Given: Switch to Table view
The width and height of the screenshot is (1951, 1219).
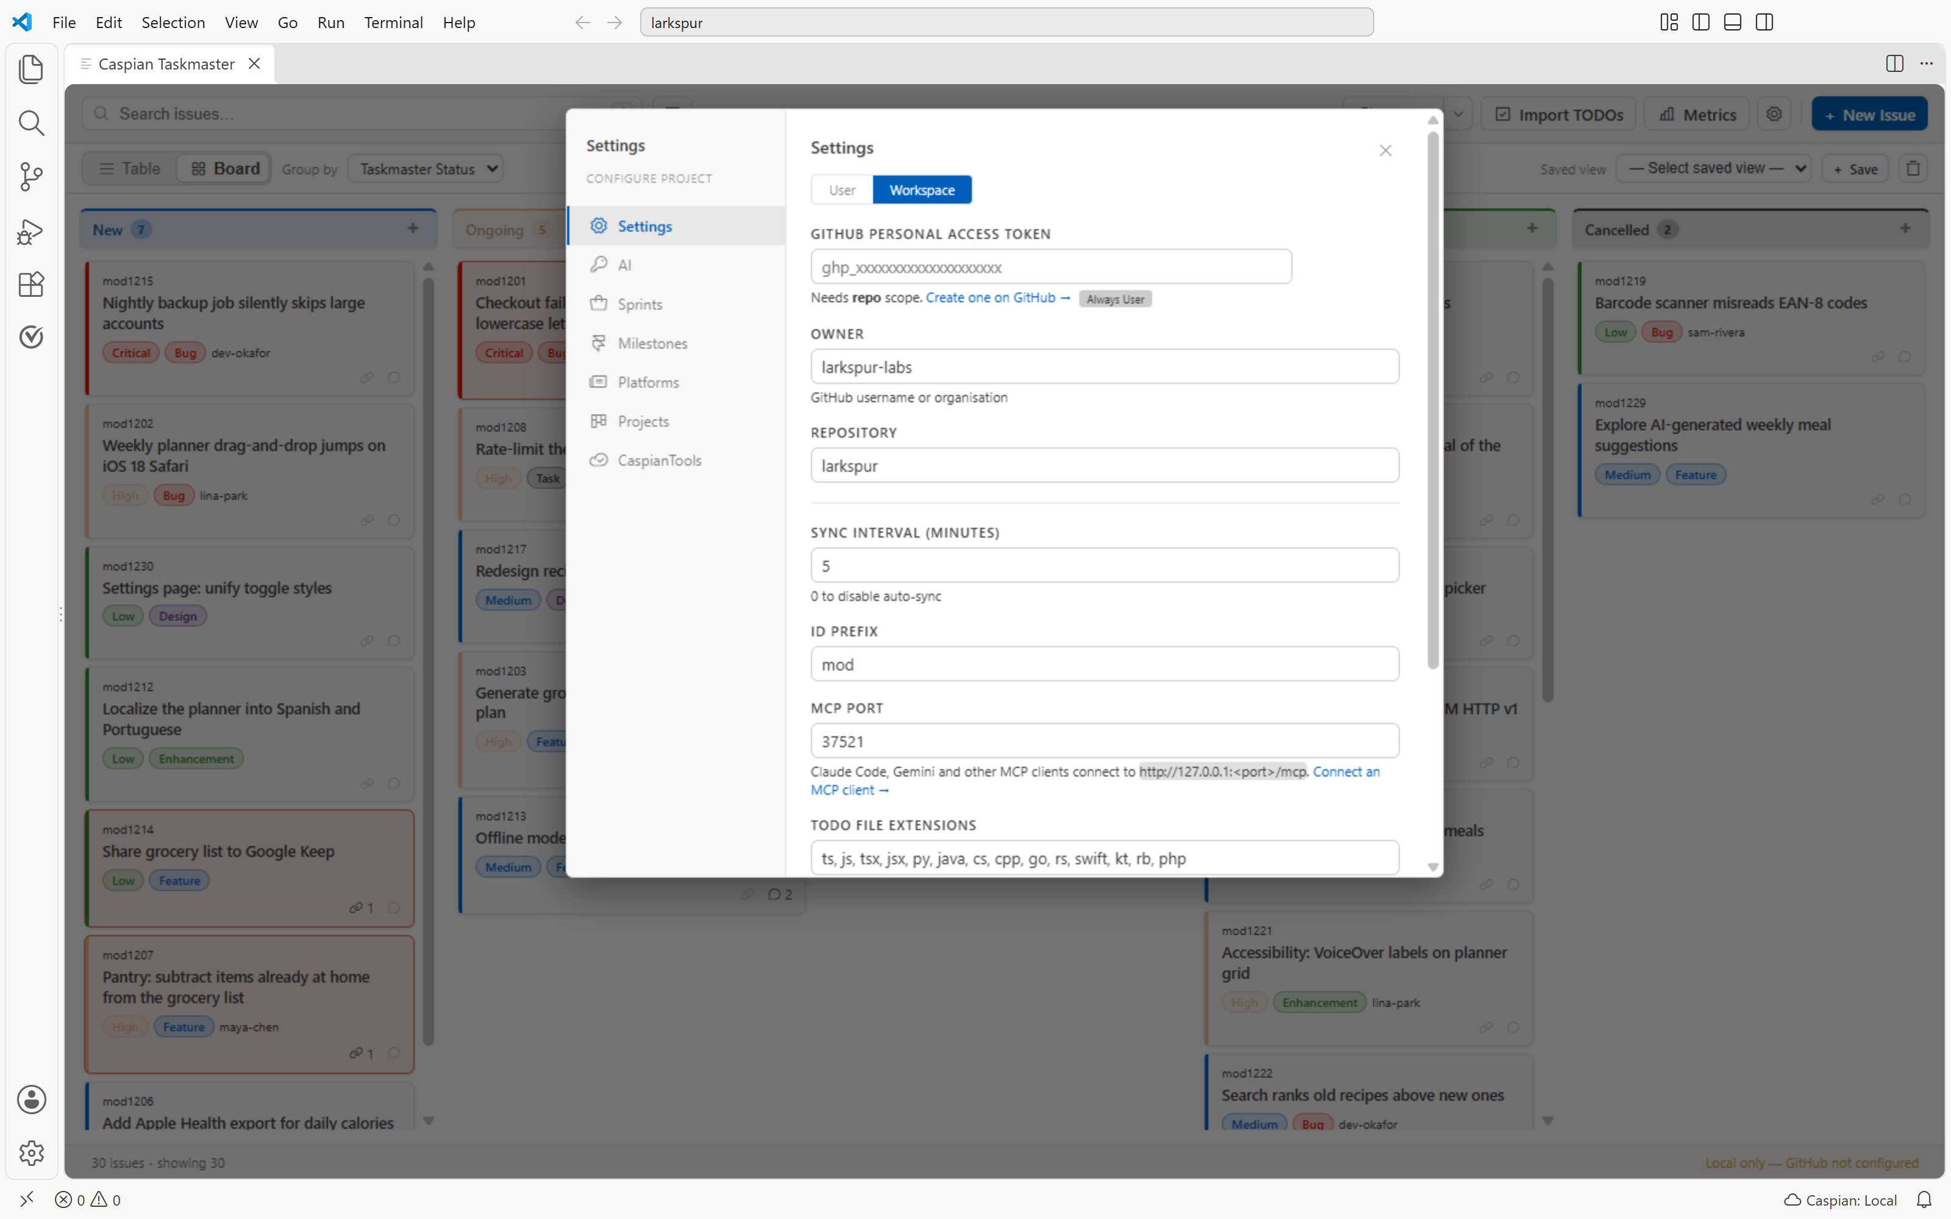Looking at the screenshot, I should (x=129, y=168).
